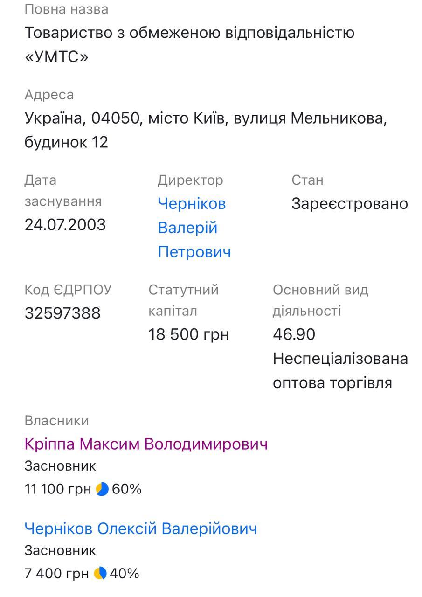
Task: Click the activity code 46.90 text
Action: coord(294,334)
